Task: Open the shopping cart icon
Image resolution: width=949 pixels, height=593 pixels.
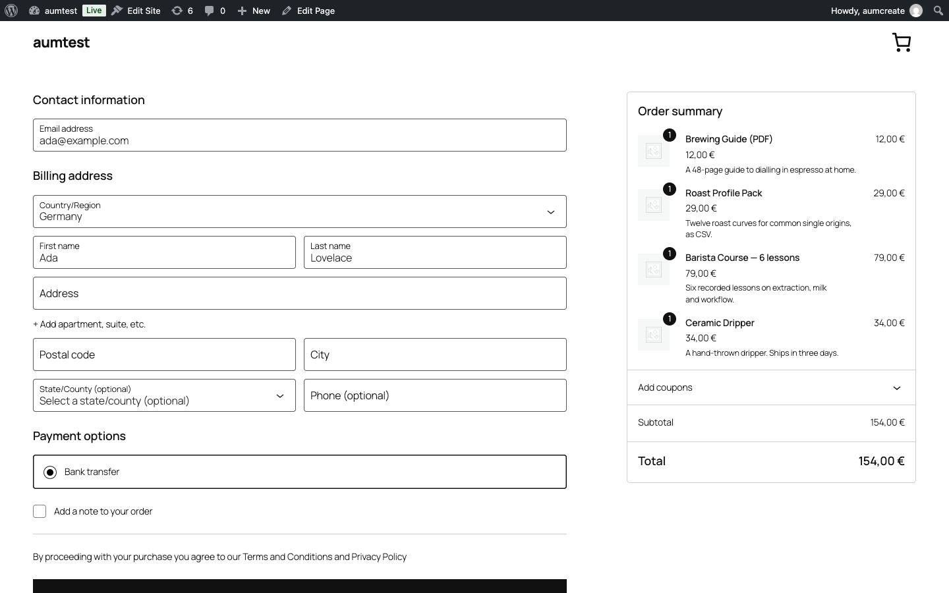Action: click(x=902, y=42)
